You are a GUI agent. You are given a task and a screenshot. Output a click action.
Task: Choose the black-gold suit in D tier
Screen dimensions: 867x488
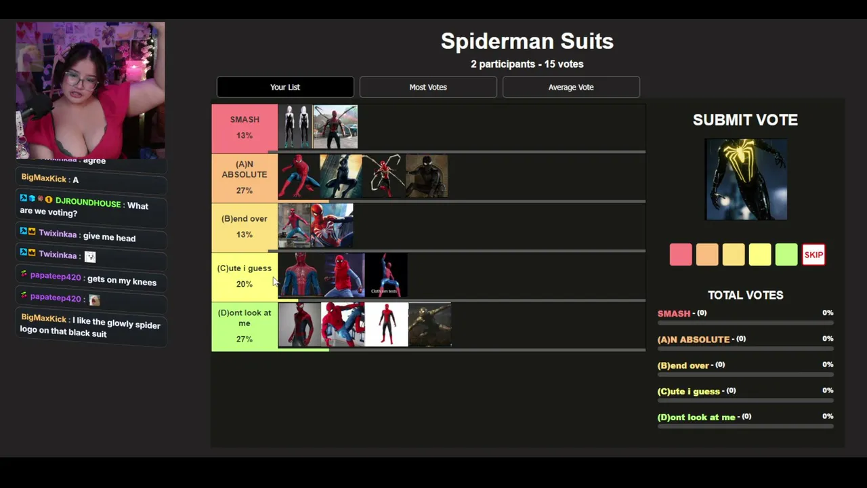point(430,325)
